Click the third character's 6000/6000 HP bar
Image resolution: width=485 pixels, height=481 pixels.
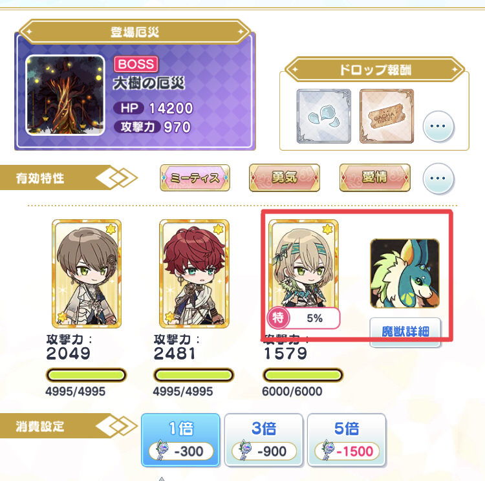pyautogui.click(x=303, y=375)
